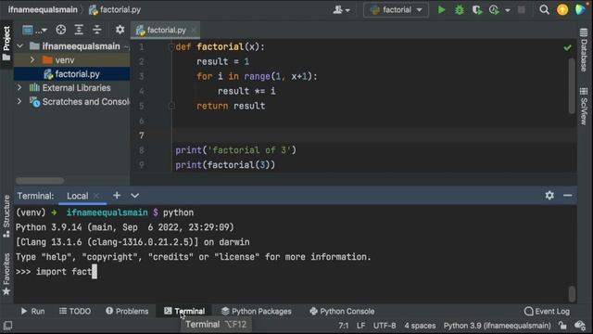
Task: Select opened file with the crosshair locate icon
Action: 60,30
